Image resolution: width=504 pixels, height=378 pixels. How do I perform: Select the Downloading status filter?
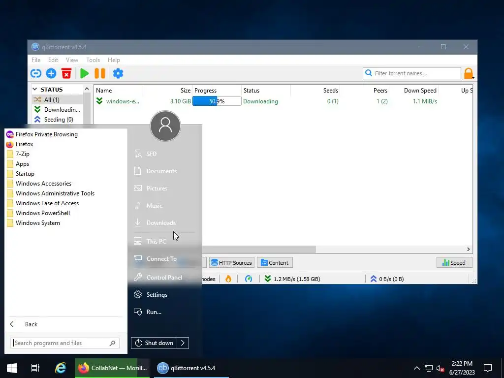(x=57, y=110)
